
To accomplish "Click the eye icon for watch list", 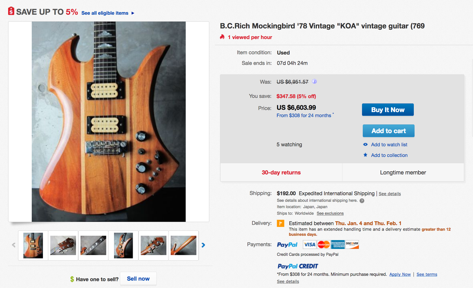I will pos(365,145).
